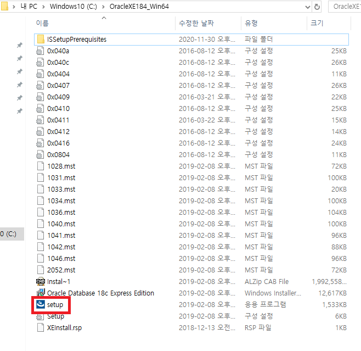Sort files by 유형 column header

tap(251, 23)
